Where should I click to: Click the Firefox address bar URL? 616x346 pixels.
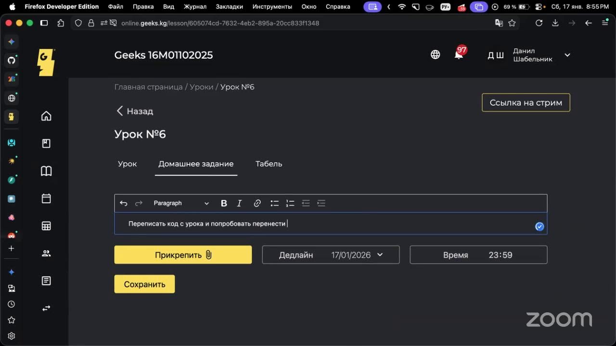[220, 23]
